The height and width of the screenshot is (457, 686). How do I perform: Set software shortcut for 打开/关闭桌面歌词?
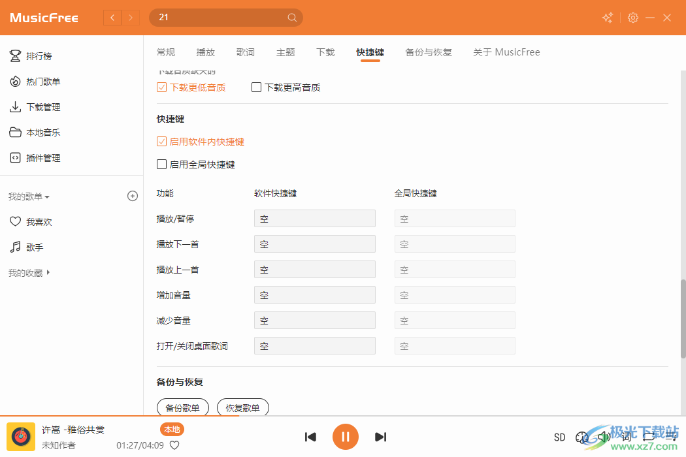(x=314, y=345)
